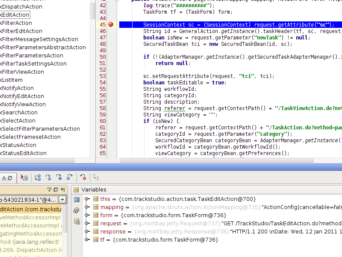Select FilterEditAction in the project tree

(x=21, y=31)
